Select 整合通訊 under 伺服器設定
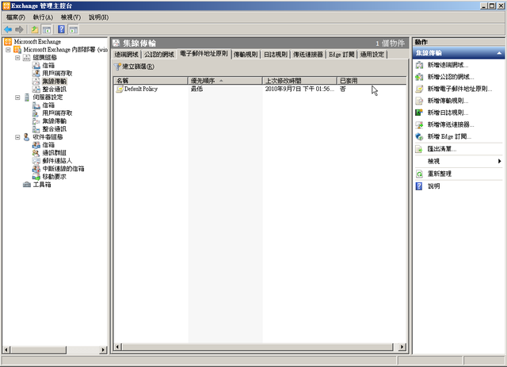 point(55,129)
